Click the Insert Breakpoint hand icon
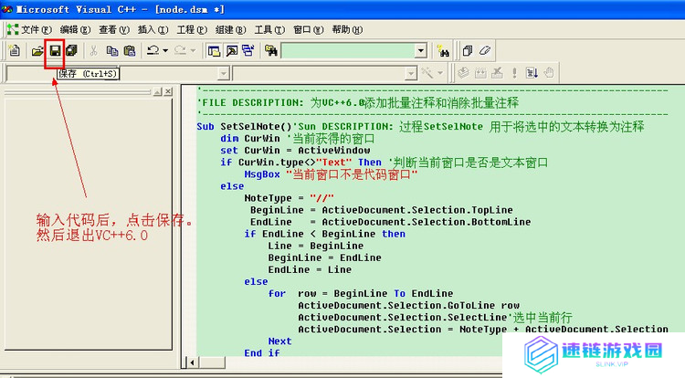685x378 pixels. [x=549, y=73]
